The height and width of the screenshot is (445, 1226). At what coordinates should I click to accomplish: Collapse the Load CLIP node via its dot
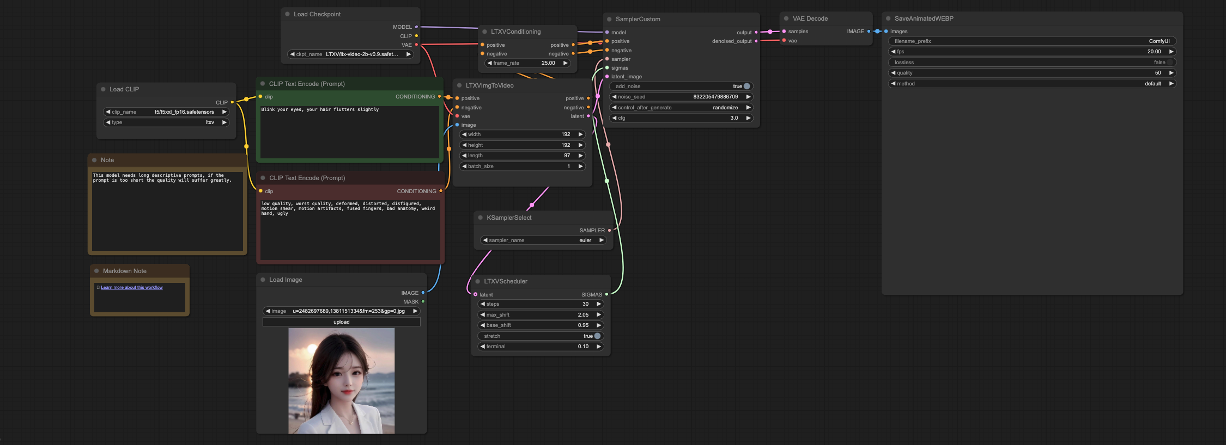103,89
